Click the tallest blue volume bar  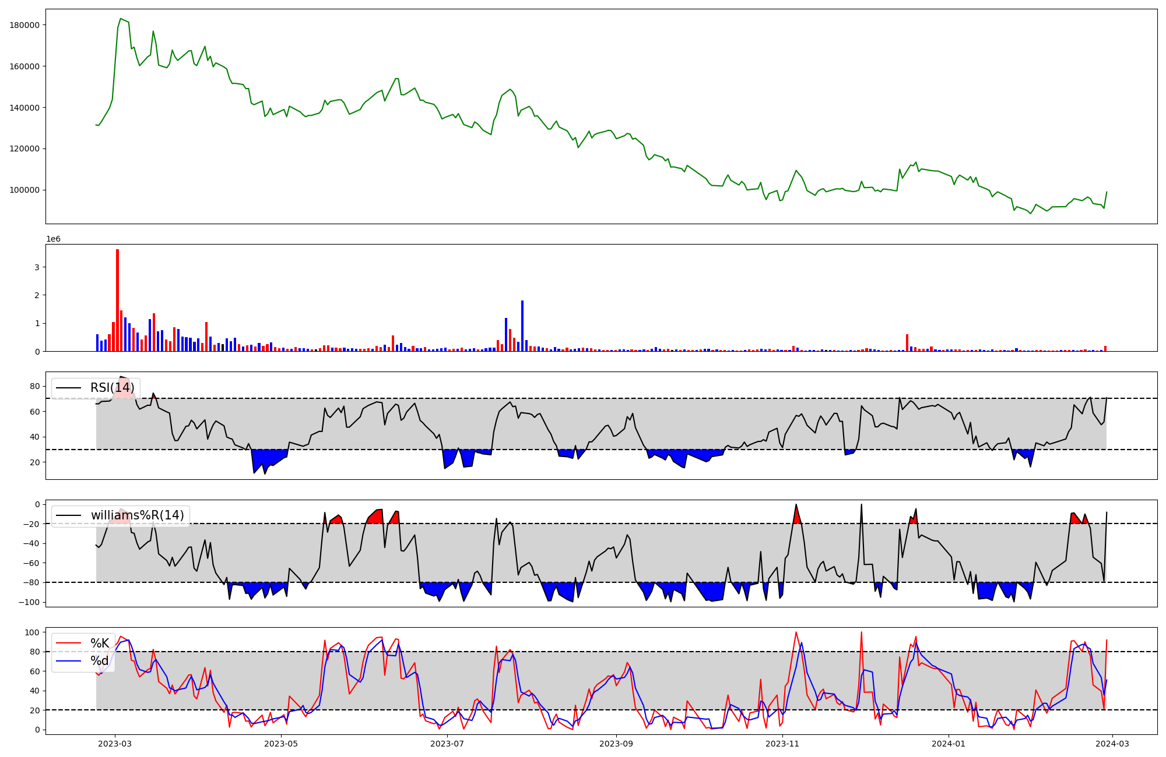[x=522, y=326]
